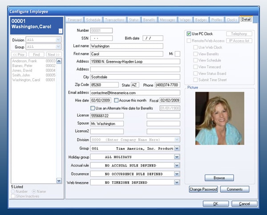
Task: Click the Browse picture button
Action: pyautogui.click(x=219, y=178)
